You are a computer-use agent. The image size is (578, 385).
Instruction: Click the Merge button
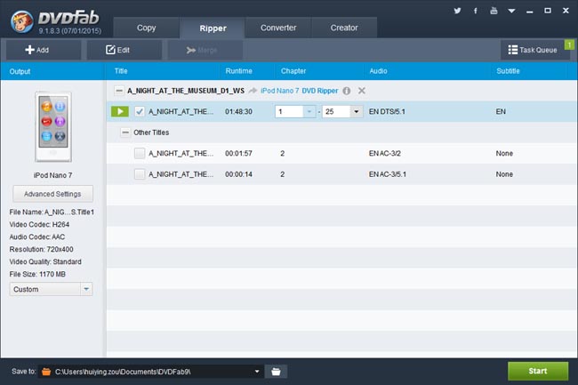tap(205, 50)
